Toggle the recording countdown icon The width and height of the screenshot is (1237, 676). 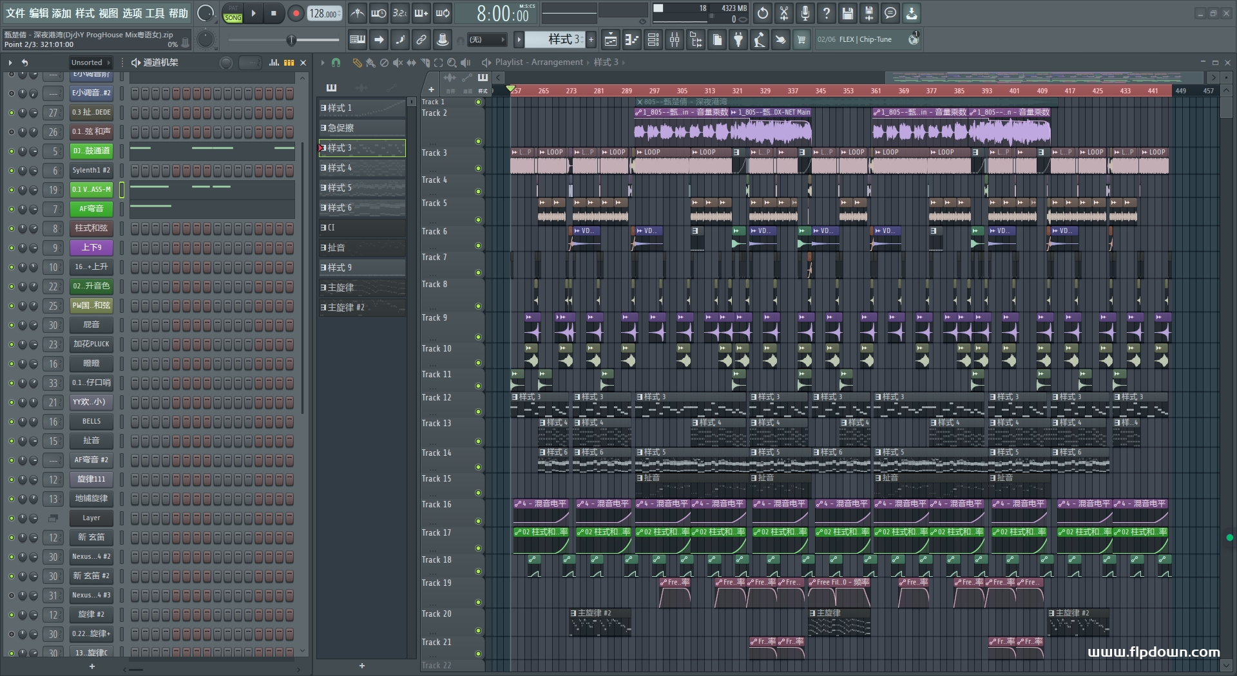tap(400, 13)
